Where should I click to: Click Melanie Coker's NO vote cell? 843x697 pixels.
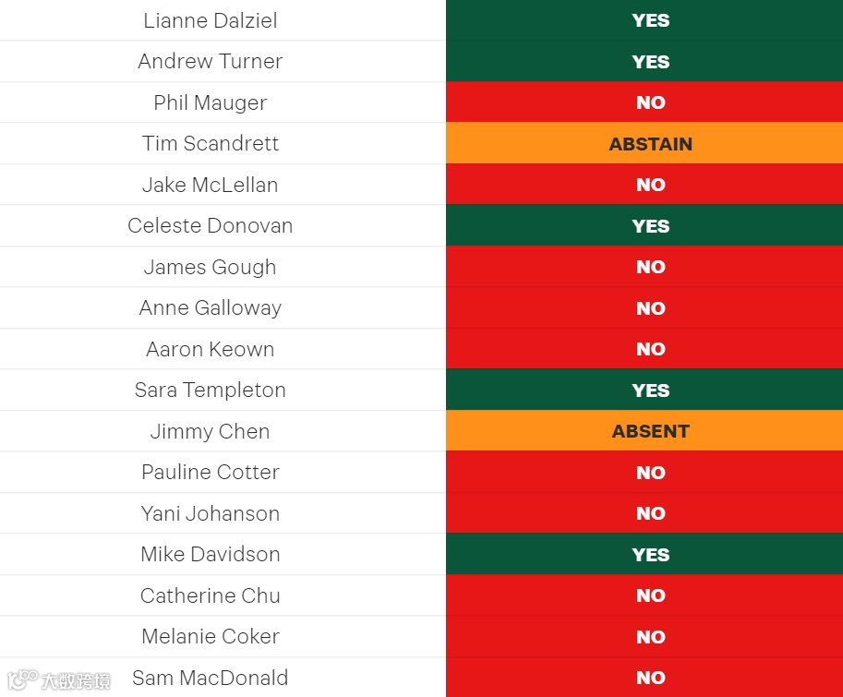click(x=644, y=637)
